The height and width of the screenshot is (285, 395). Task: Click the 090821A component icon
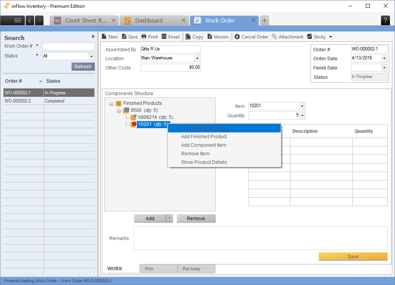[x=133, y=117]
